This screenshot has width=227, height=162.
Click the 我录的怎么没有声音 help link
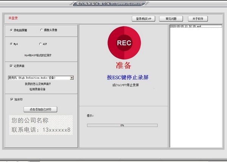[40, 84]
